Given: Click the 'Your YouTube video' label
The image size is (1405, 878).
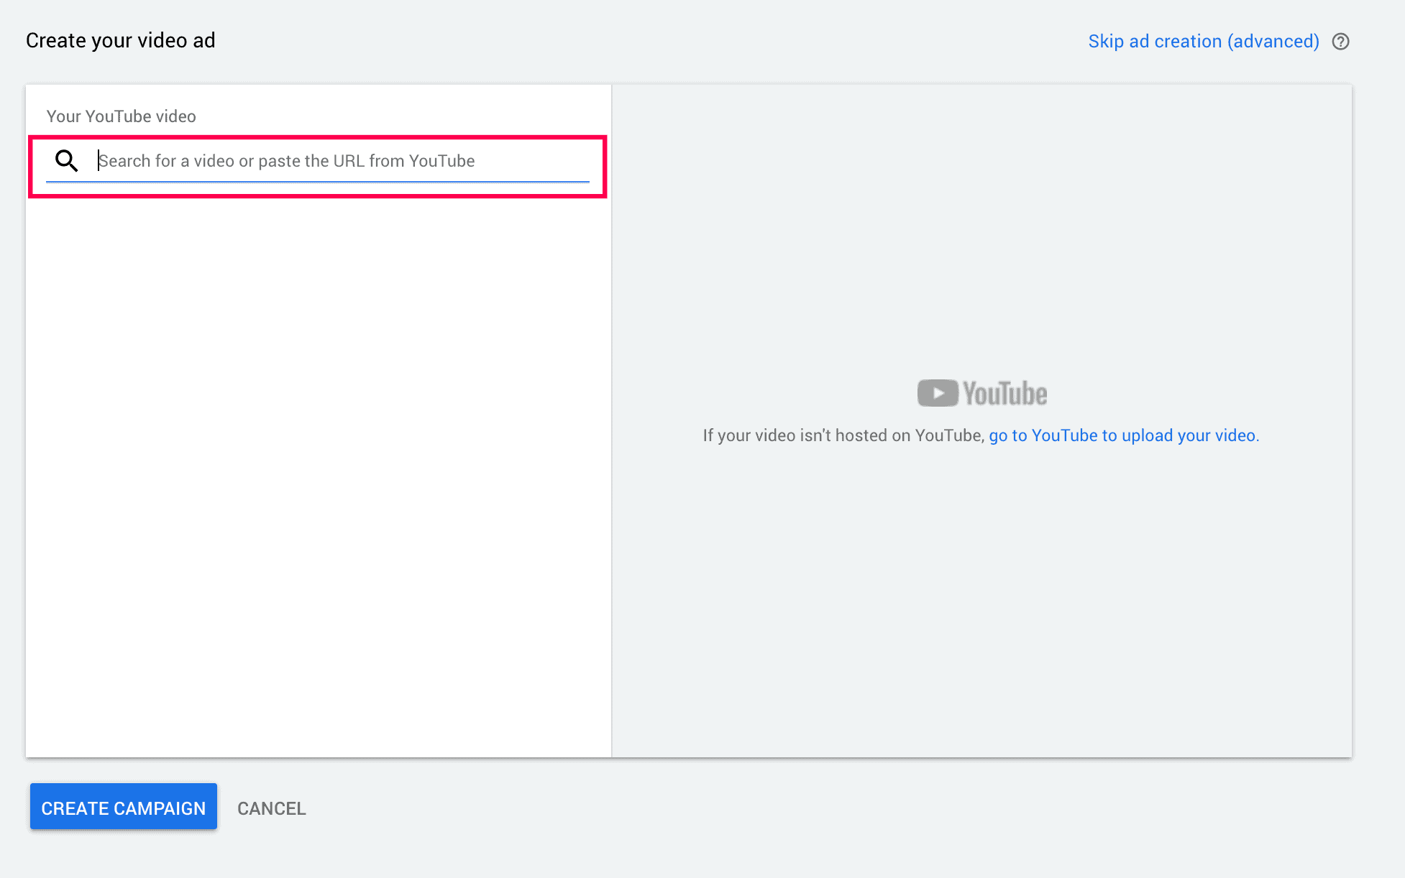Looking at the screenshot, I should 122,116.
